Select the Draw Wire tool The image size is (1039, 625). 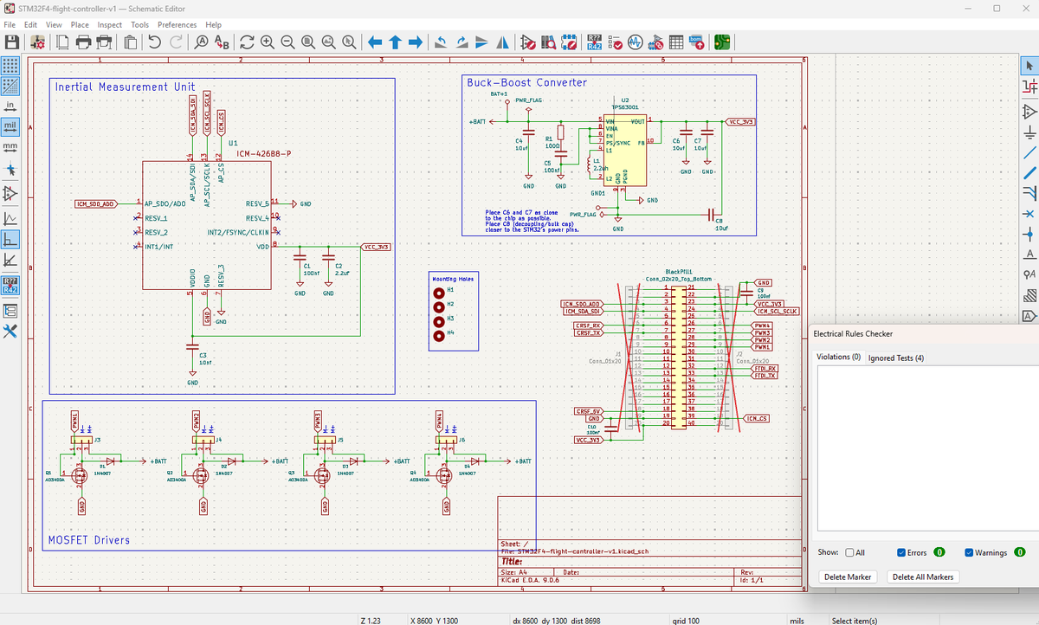point(1029,153)
